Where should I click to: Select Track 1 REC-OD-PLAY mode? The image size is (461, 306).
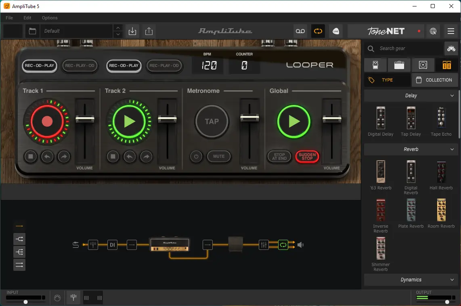(40, 65)
